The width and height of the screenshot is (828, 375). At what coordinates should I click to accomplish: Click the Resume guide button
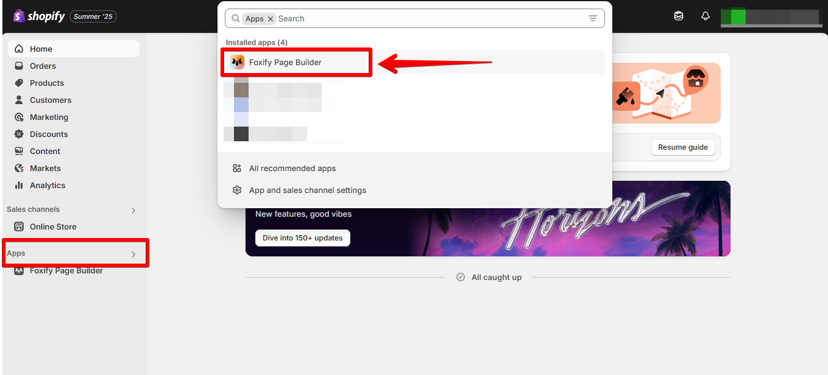[x=683, y=147]
